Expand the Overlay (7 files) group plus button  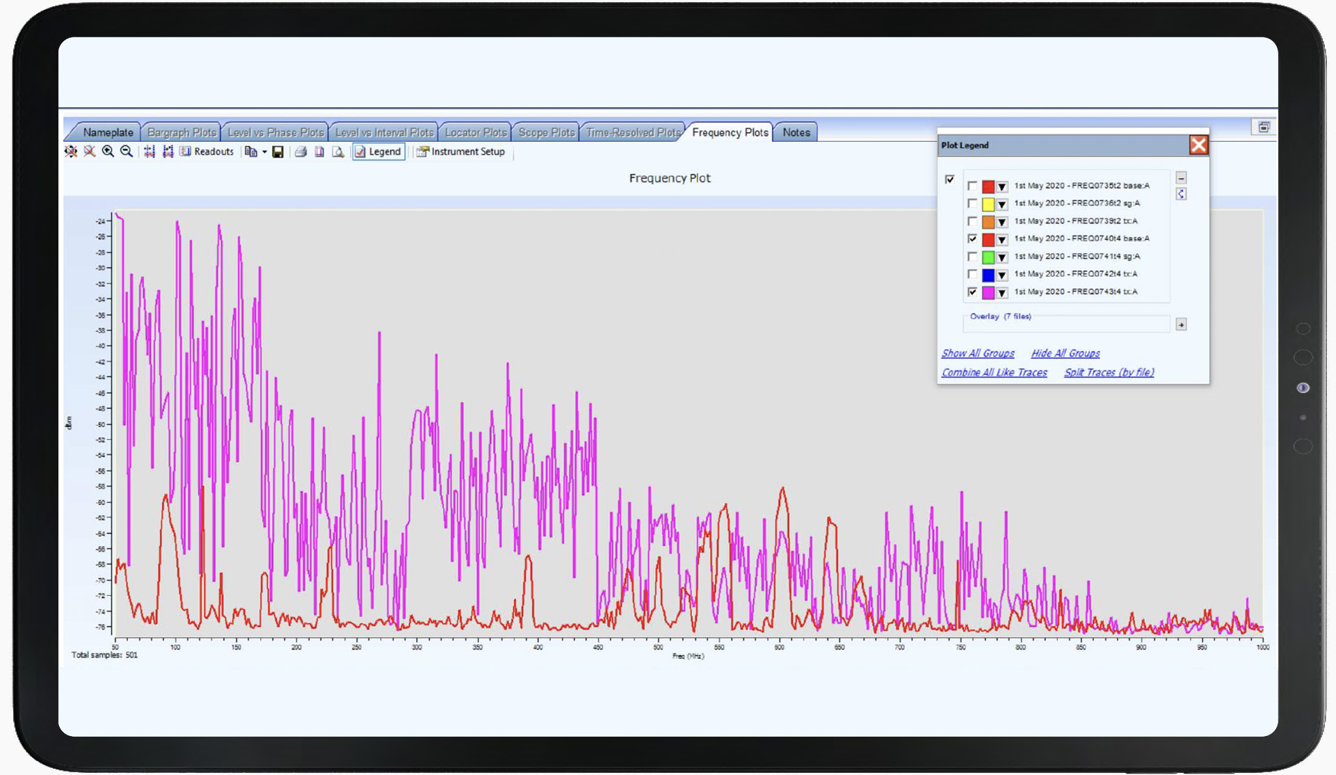[1181, 325]
